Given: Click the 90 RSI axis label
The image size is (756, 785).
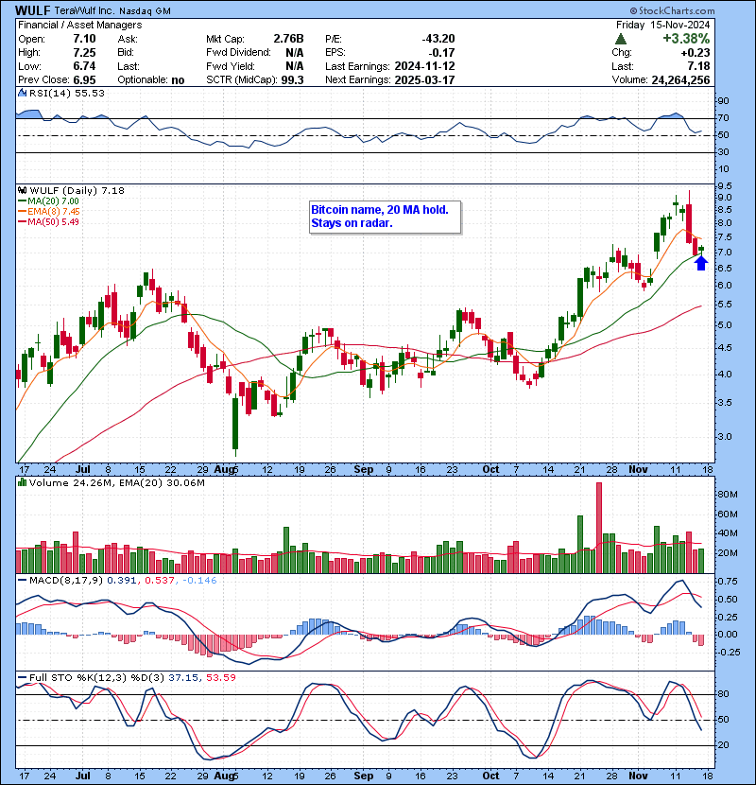Looking at the screenshot, I should pos(723,101).
